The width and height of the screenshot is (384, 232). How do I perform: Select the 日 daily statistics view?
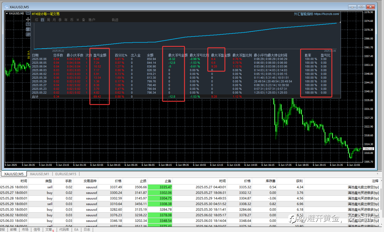pyautogui.click(x=42, y=20)
